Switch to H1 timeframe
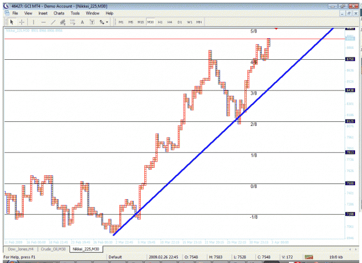This screenshot has width=362, height=263. (x=160, y=22)
